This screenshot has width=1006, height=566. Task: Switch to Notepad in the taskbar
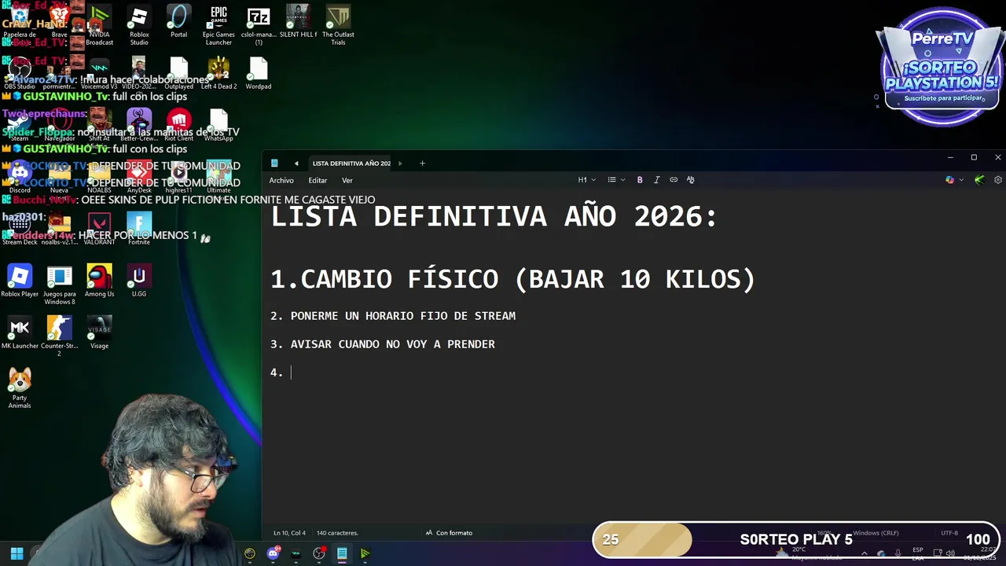(342, 553)
